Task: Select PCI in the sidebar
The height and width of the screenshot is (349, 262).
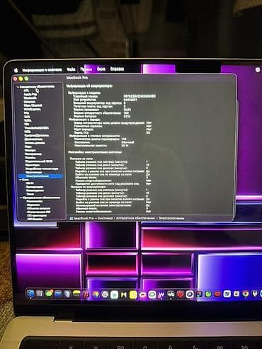Action: tap(26, 113)
